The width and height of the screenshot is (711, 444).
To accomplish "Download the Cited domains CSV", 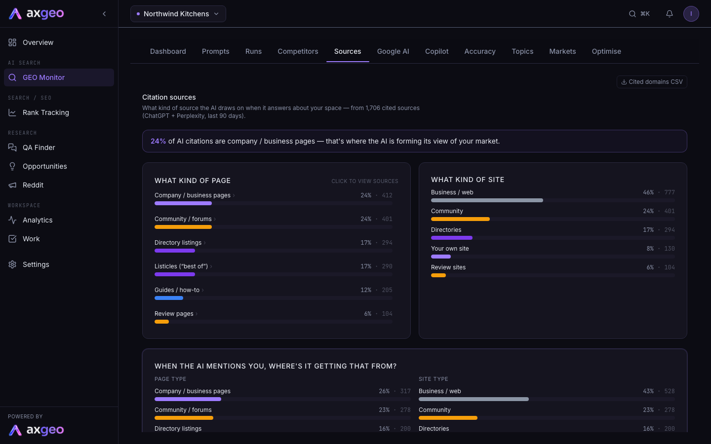I will click(x=652, y=82).
